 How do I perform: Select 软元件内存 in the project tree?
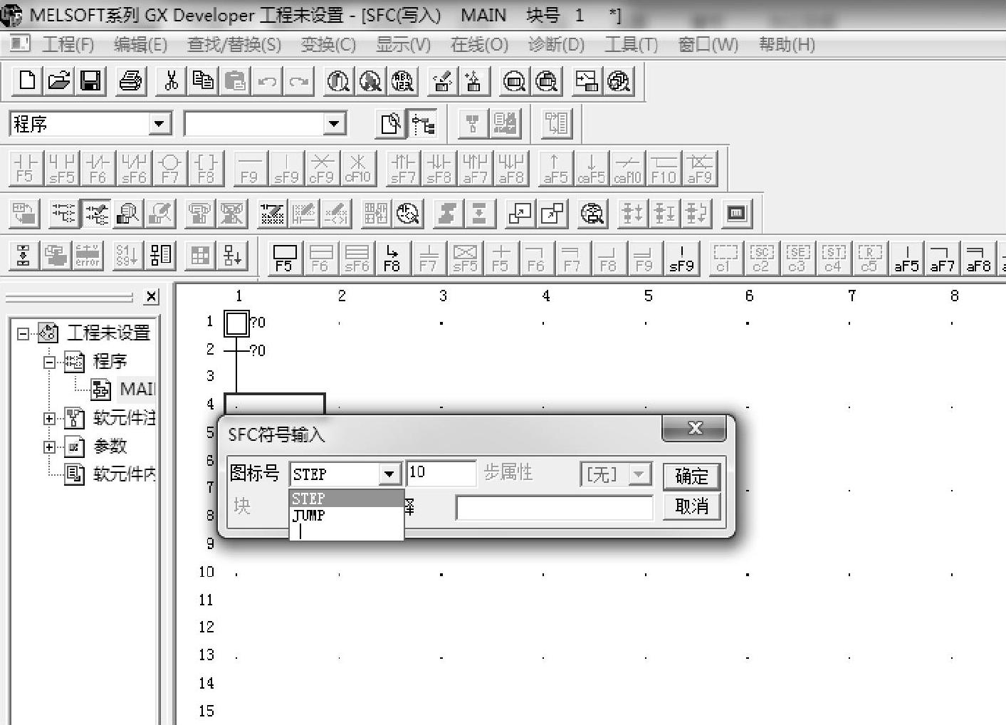[110, 474]
